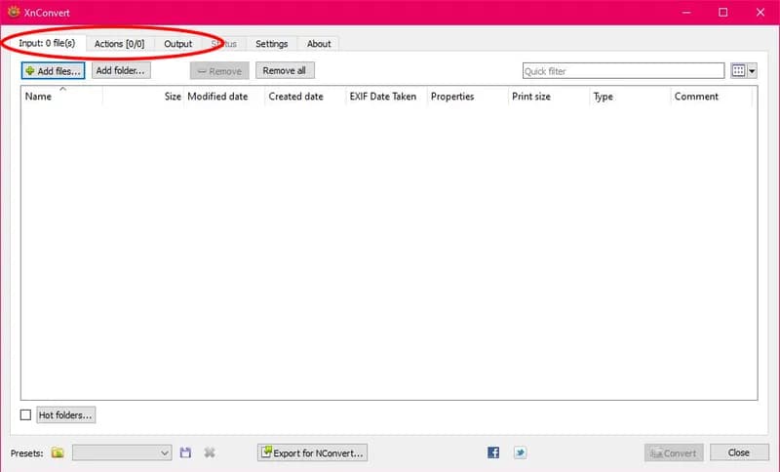Sort by the Size column header
The width and height of the screenshot is (780, 472).
[143, 97]
